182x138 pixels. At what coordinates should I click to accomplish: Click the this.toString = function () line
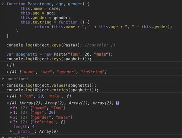pos(55,22)
